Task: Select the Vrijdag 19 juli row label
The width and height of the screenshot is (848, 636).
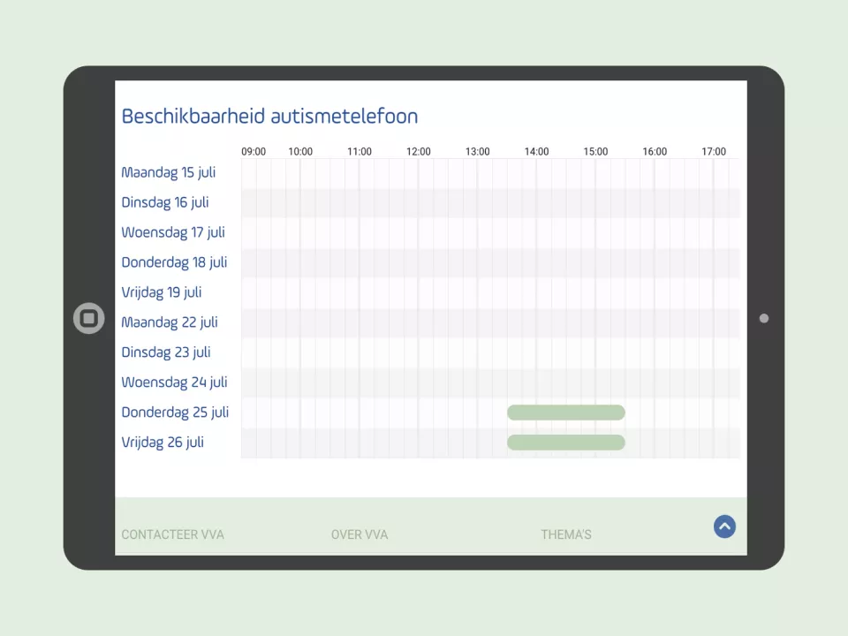Action: [162, 292]
